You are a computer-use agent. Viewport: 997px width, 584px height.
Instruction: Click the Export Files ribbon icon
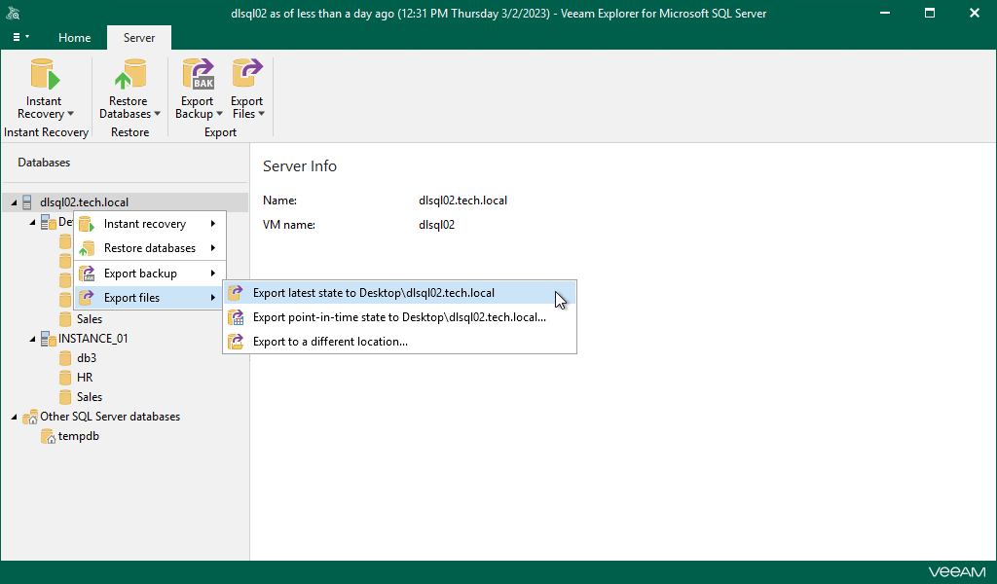tap(247, 74)
